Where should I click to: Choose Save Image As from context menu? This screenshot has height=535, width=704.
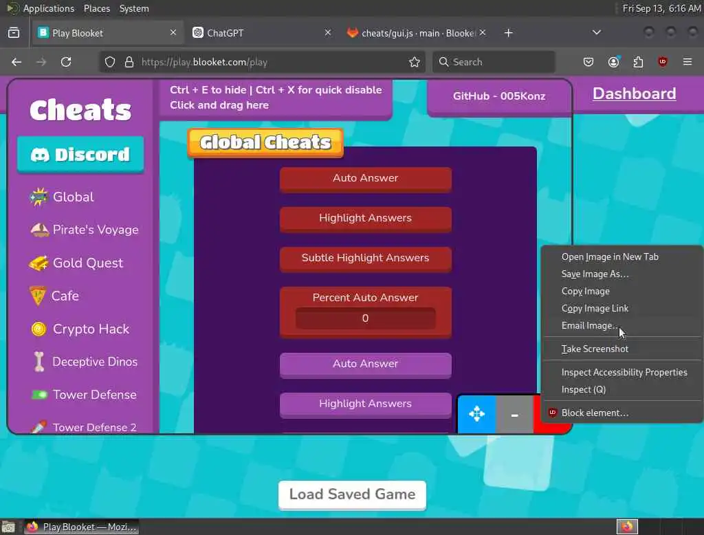click(621, 274)
